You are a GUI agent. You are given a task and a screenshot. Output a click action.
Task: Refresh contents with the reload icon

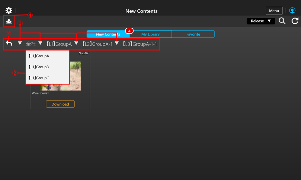(295, 21)
